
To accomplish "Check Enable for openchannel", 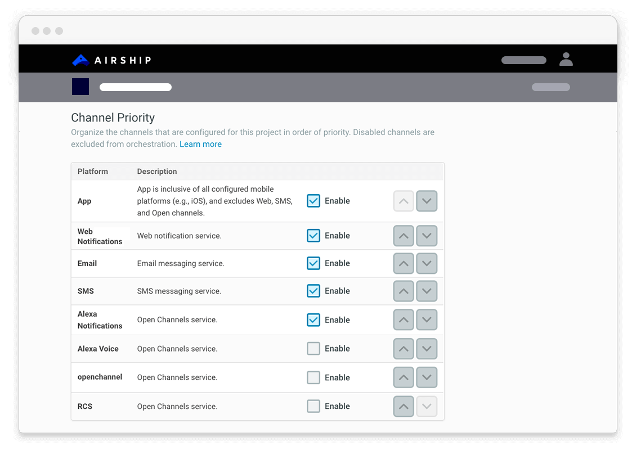I will coord(313,377).
